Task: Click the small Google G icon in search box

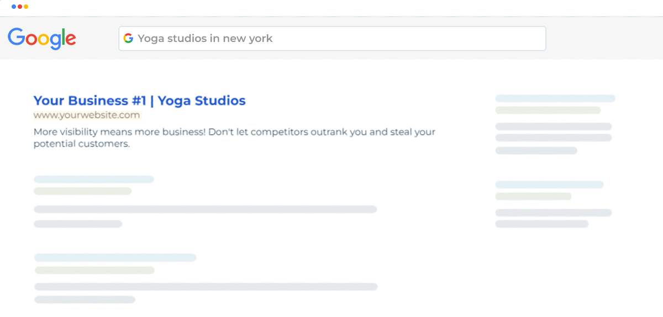Action: point(128,39)
